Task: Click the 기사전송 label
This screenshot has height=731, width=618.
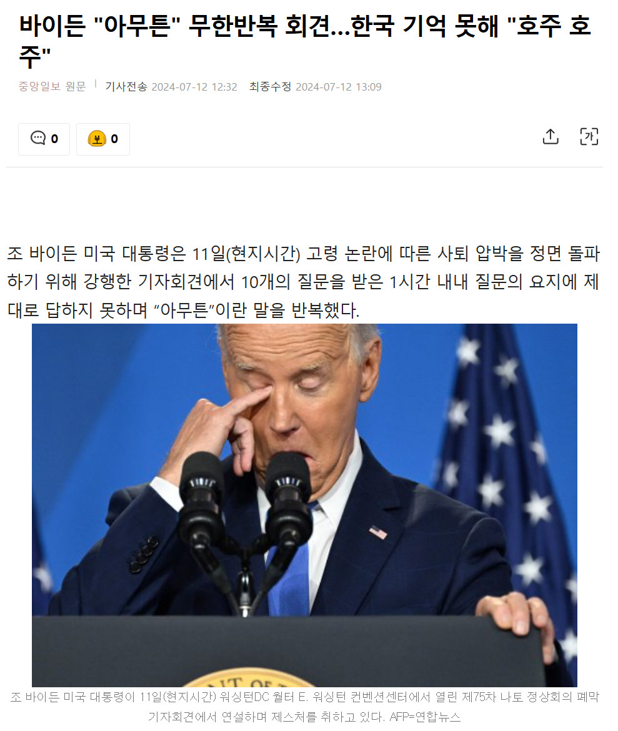Action: click(126, 87)
